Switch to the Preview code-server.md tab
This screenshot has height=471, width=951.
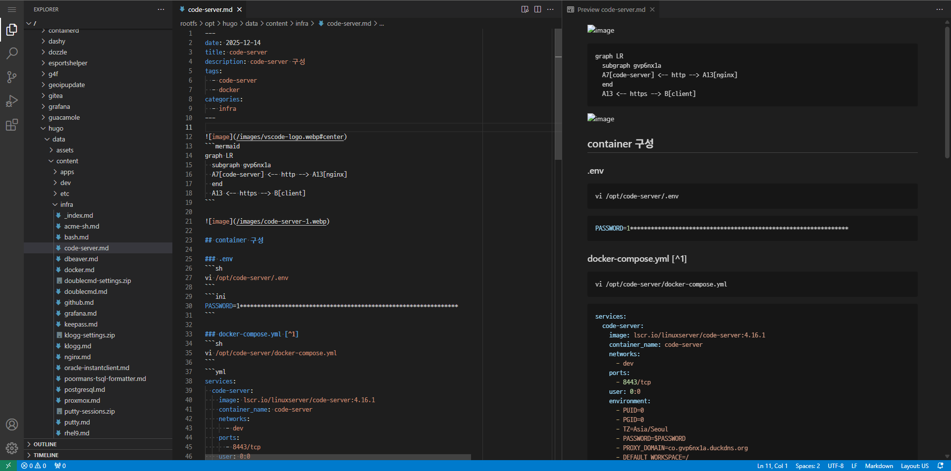click(611, 9)
